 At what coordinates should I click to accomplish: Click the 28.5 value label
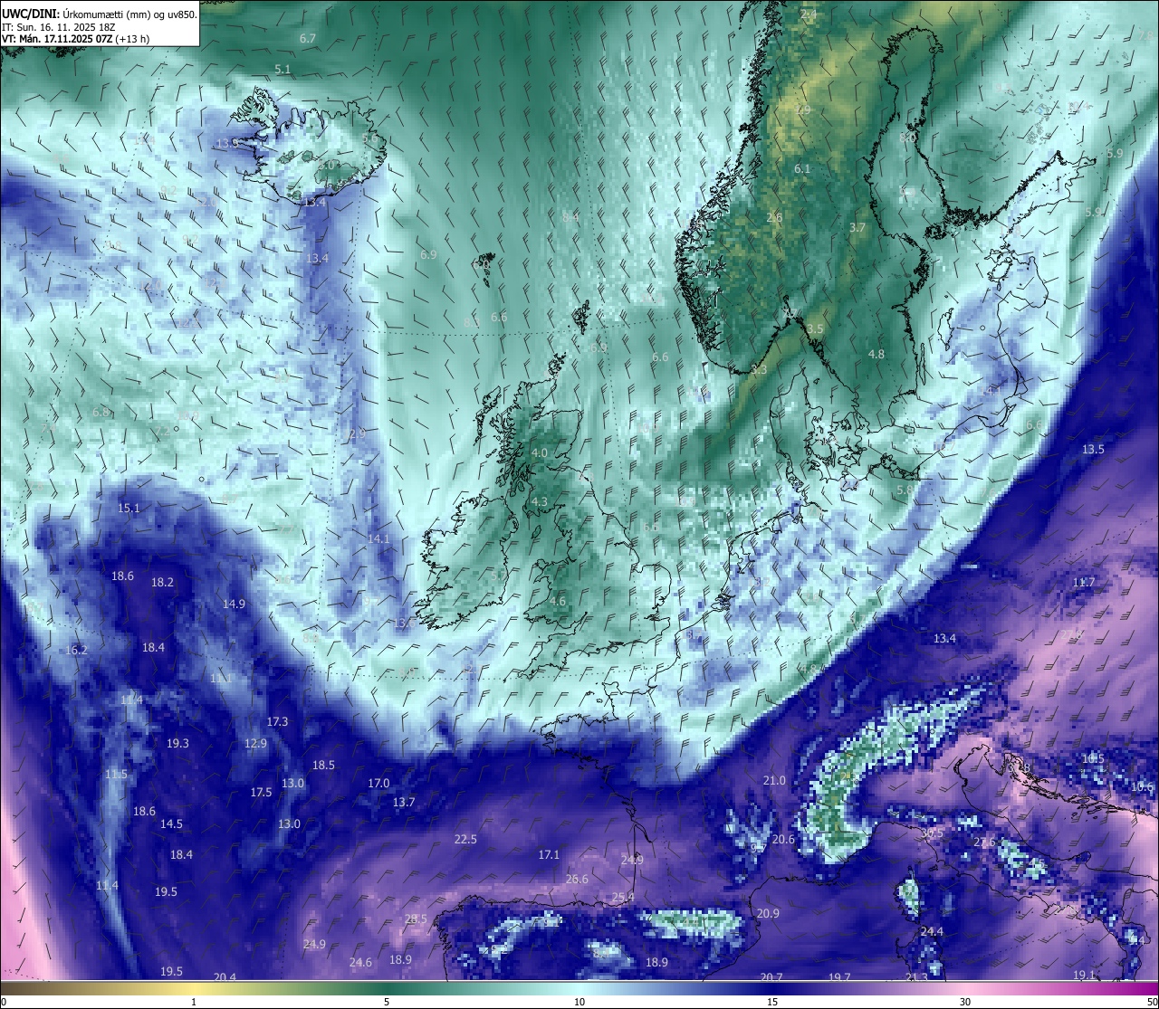[416, 919]
